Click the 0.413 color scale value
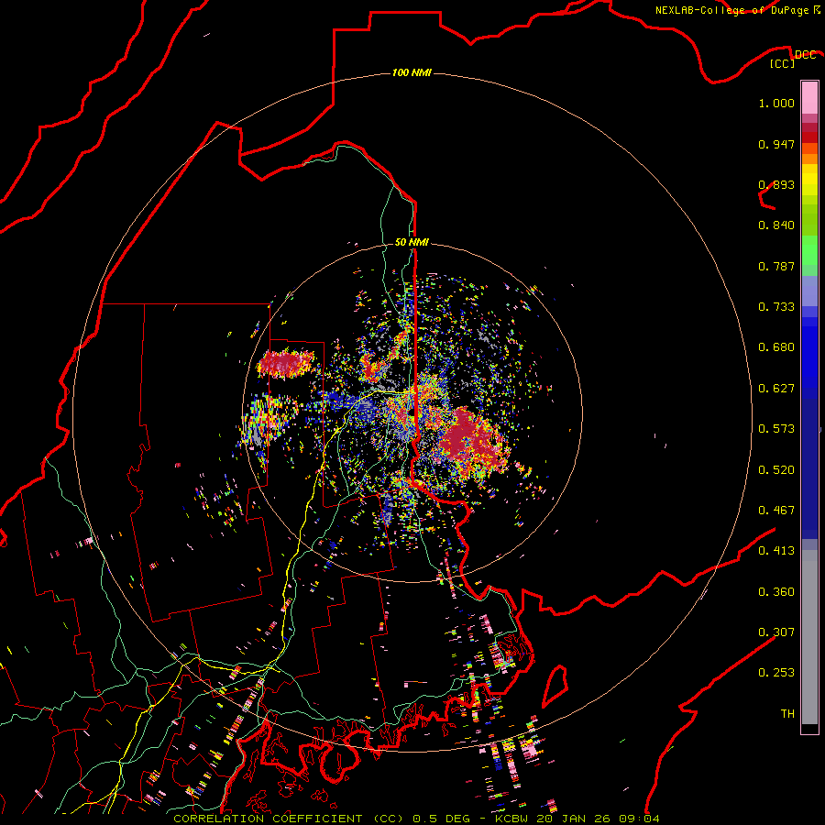825x825 pixels. (776, 551)
